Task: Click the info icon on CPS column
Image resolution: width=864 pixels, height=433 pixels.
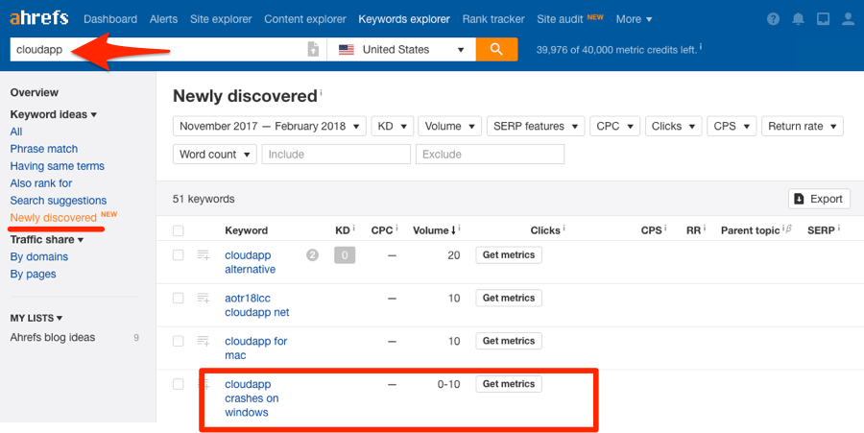Action: (665, 229)
